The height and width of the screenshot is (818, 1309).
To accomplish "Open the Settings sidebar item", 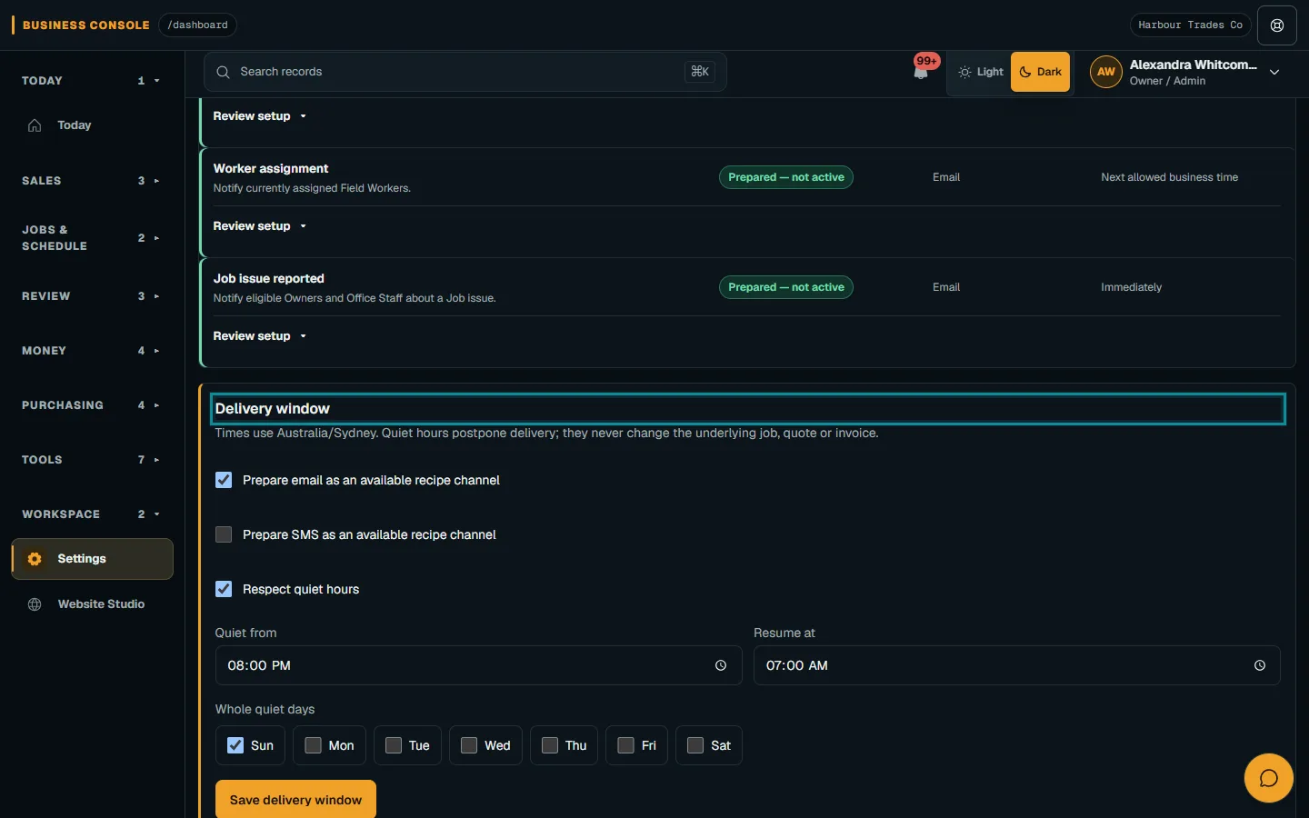I will pos(92,559).
